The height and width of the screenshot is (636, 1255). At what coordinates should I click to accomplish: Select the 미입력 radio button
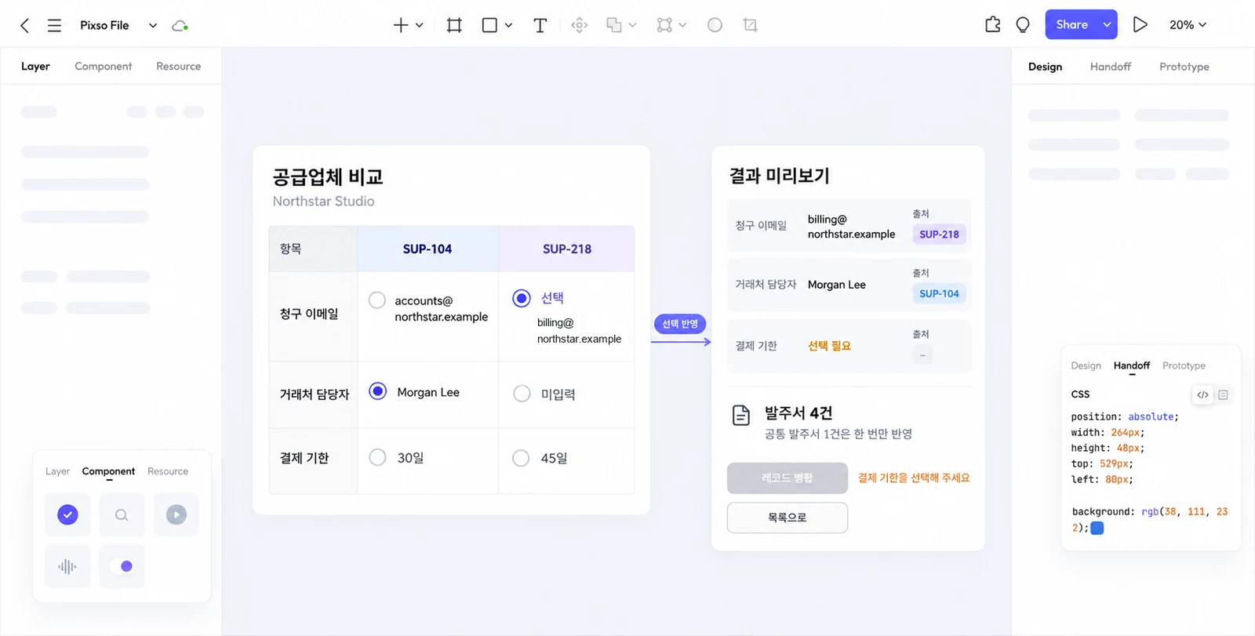click(522, 393)
